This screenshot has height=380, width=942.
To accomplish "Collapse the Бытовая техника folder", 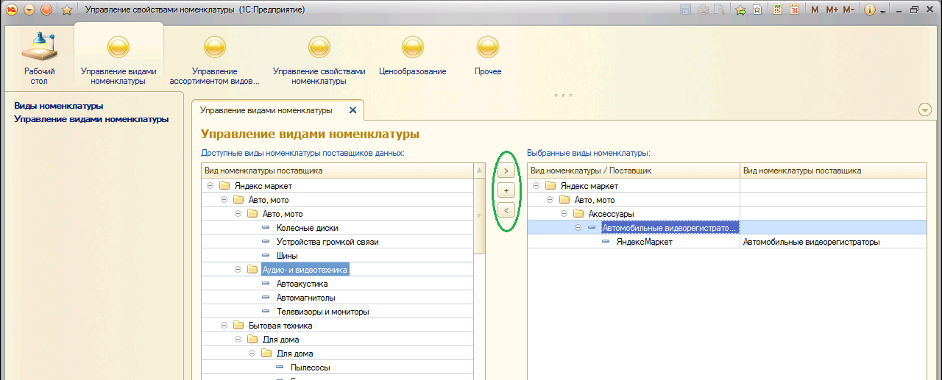I will coord(224,326).
